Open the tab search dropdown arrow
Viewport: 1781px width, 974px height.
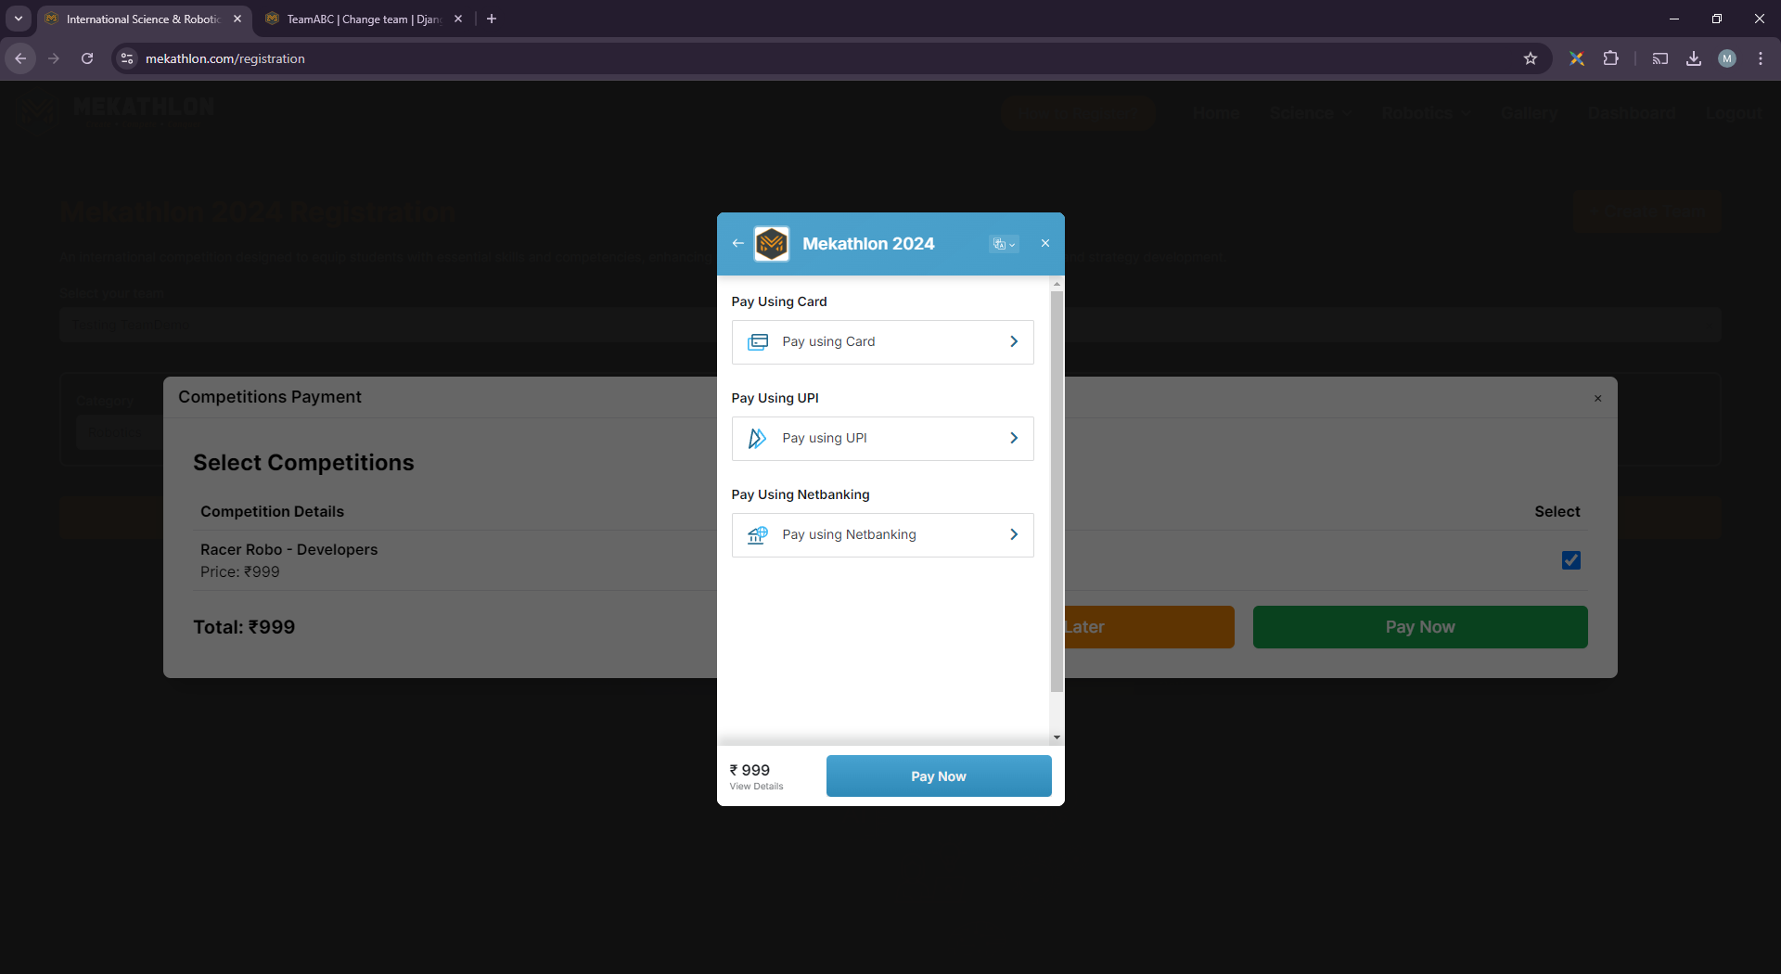[19, 19]
